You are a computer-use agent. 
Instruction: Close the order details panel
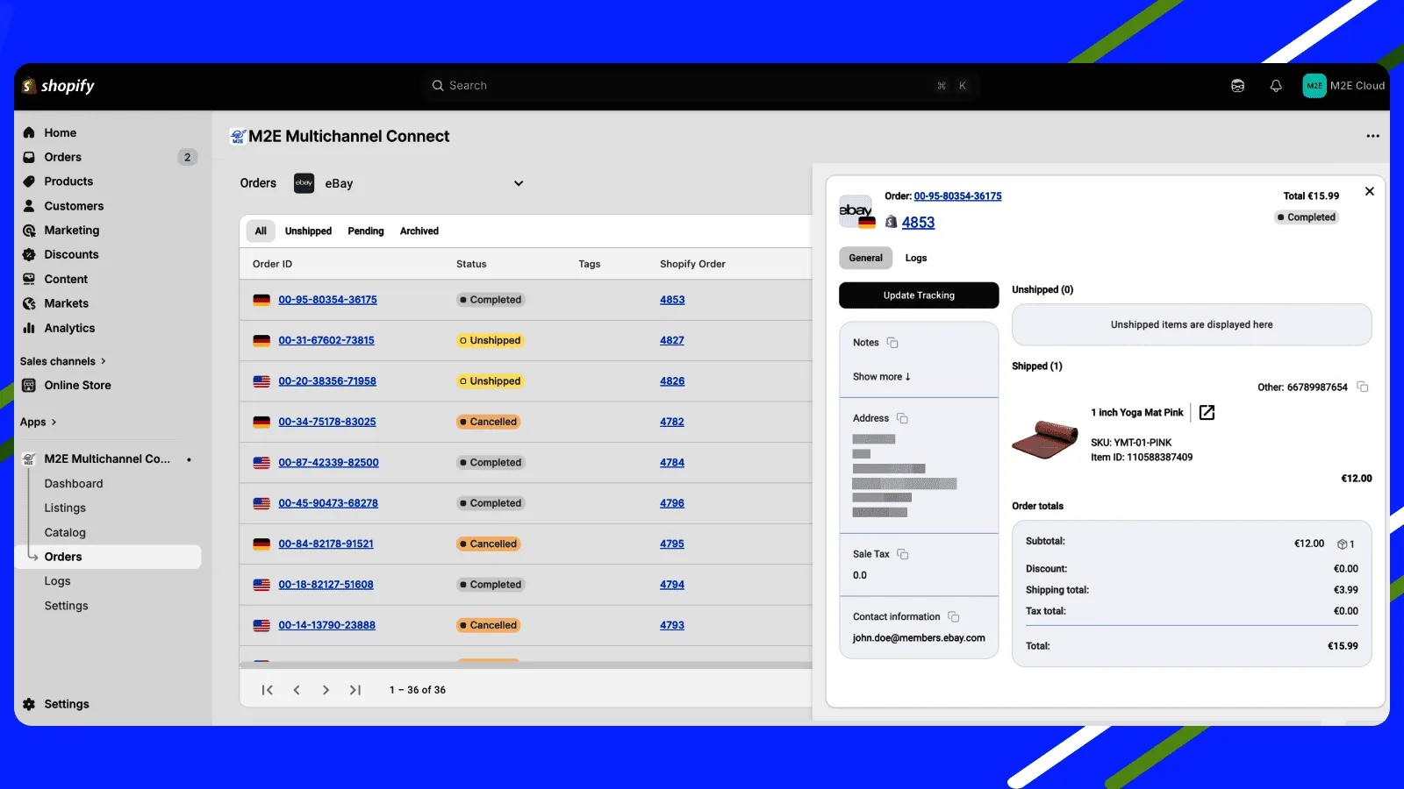[x=1370, y=191]
